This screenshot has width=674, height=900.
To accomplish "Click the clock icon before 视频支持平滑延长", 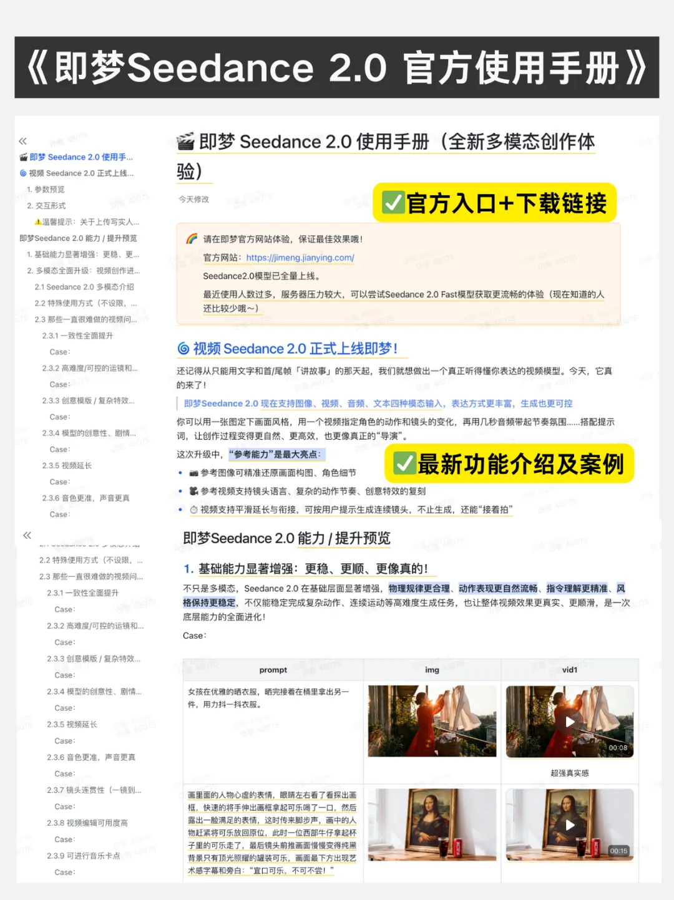I will (194, 510).
